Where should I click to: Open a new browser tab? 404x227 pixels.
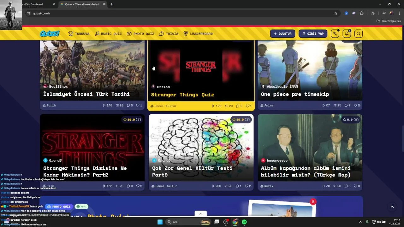pyautogui.click(x=111, y=4)
